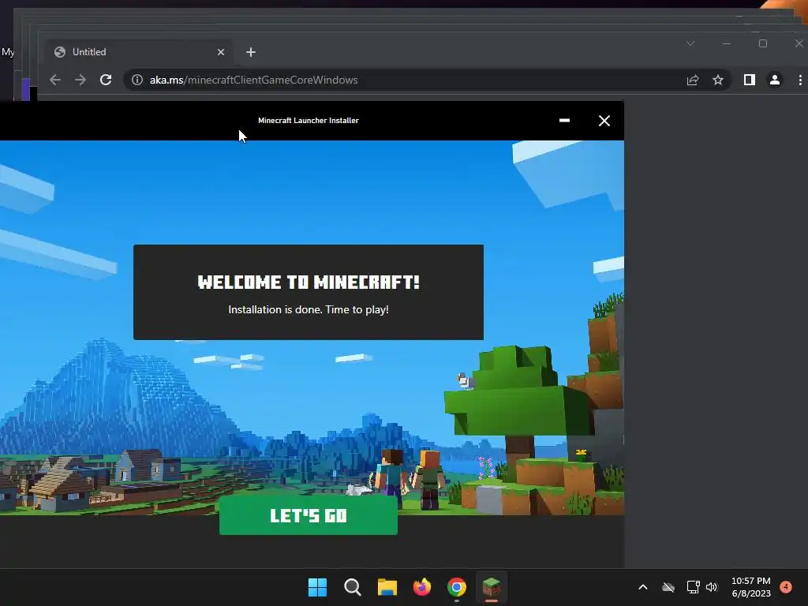Click 'Installation is done. Time to play!' text
This screenshot has height=606, width=808.
point(309,309)
